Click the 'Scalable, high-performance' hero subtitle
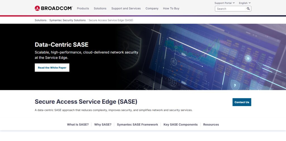 pyautogui.click(x=87, y=55)
